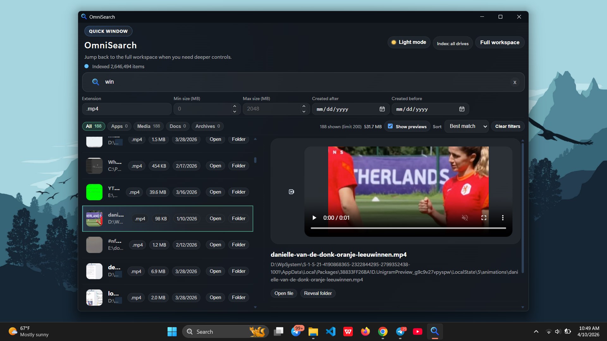This screenshot has width=607, height=341.
Task: Increase Min size value with stepper
Action: click(x=235, y=106)
